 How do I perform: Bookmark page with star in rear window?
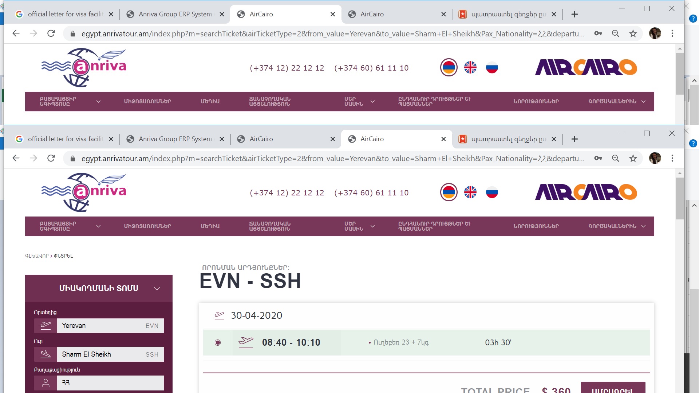[633, 33]
